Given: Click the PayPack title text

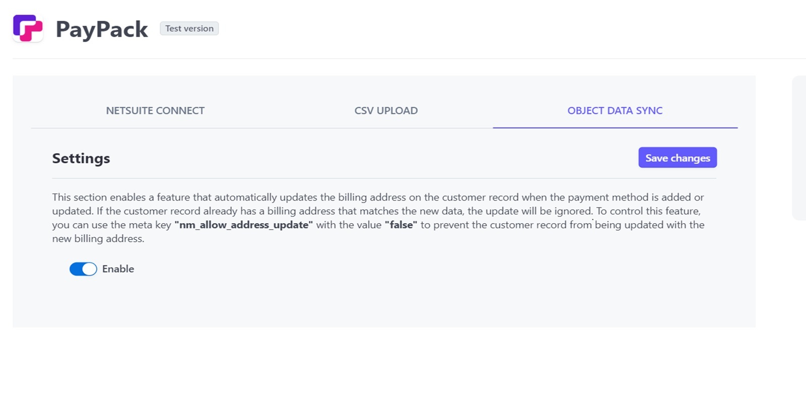Looking at the screenshot, I should coord(101,29).
